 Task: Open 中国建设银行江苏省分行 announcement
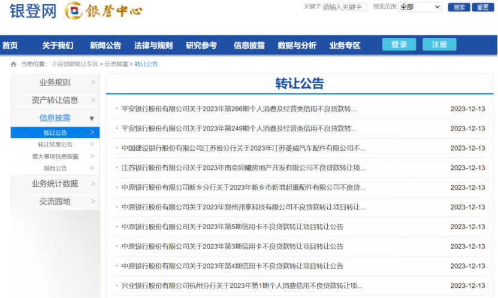243,148
